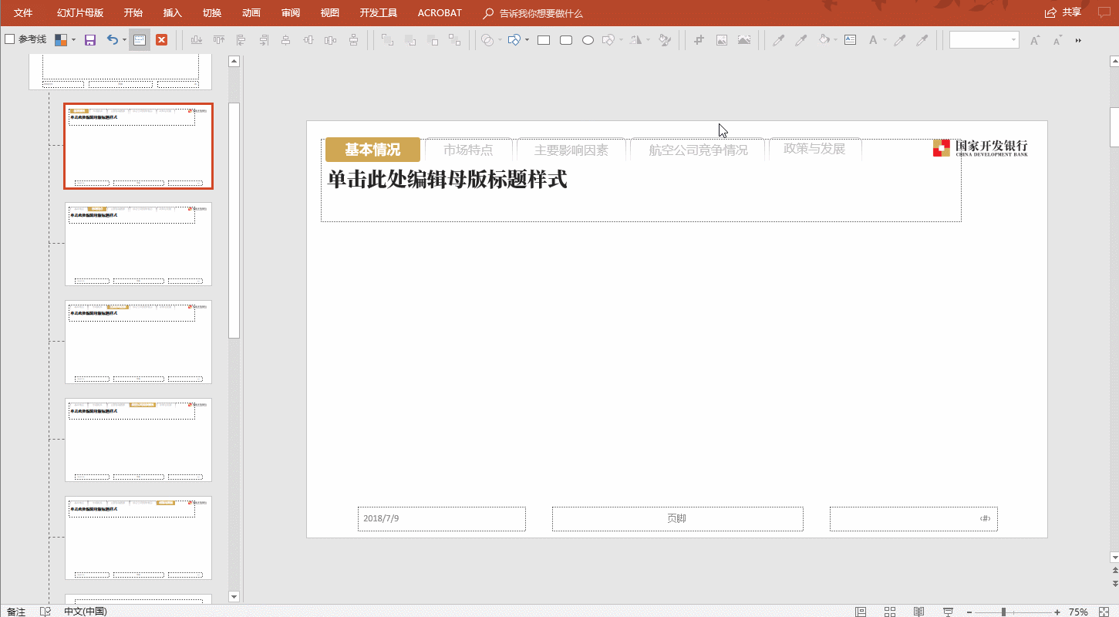This screenshot has height=617, width=1119.
Task: Click the insert picture icon
Action: (722, 40)
